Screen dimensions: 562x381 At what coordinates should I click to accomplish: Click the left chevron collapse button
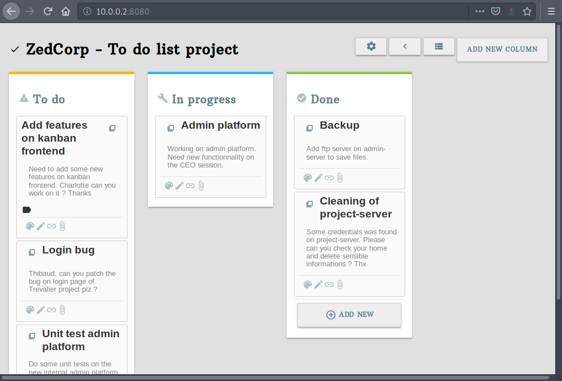(x=405, y=47)
